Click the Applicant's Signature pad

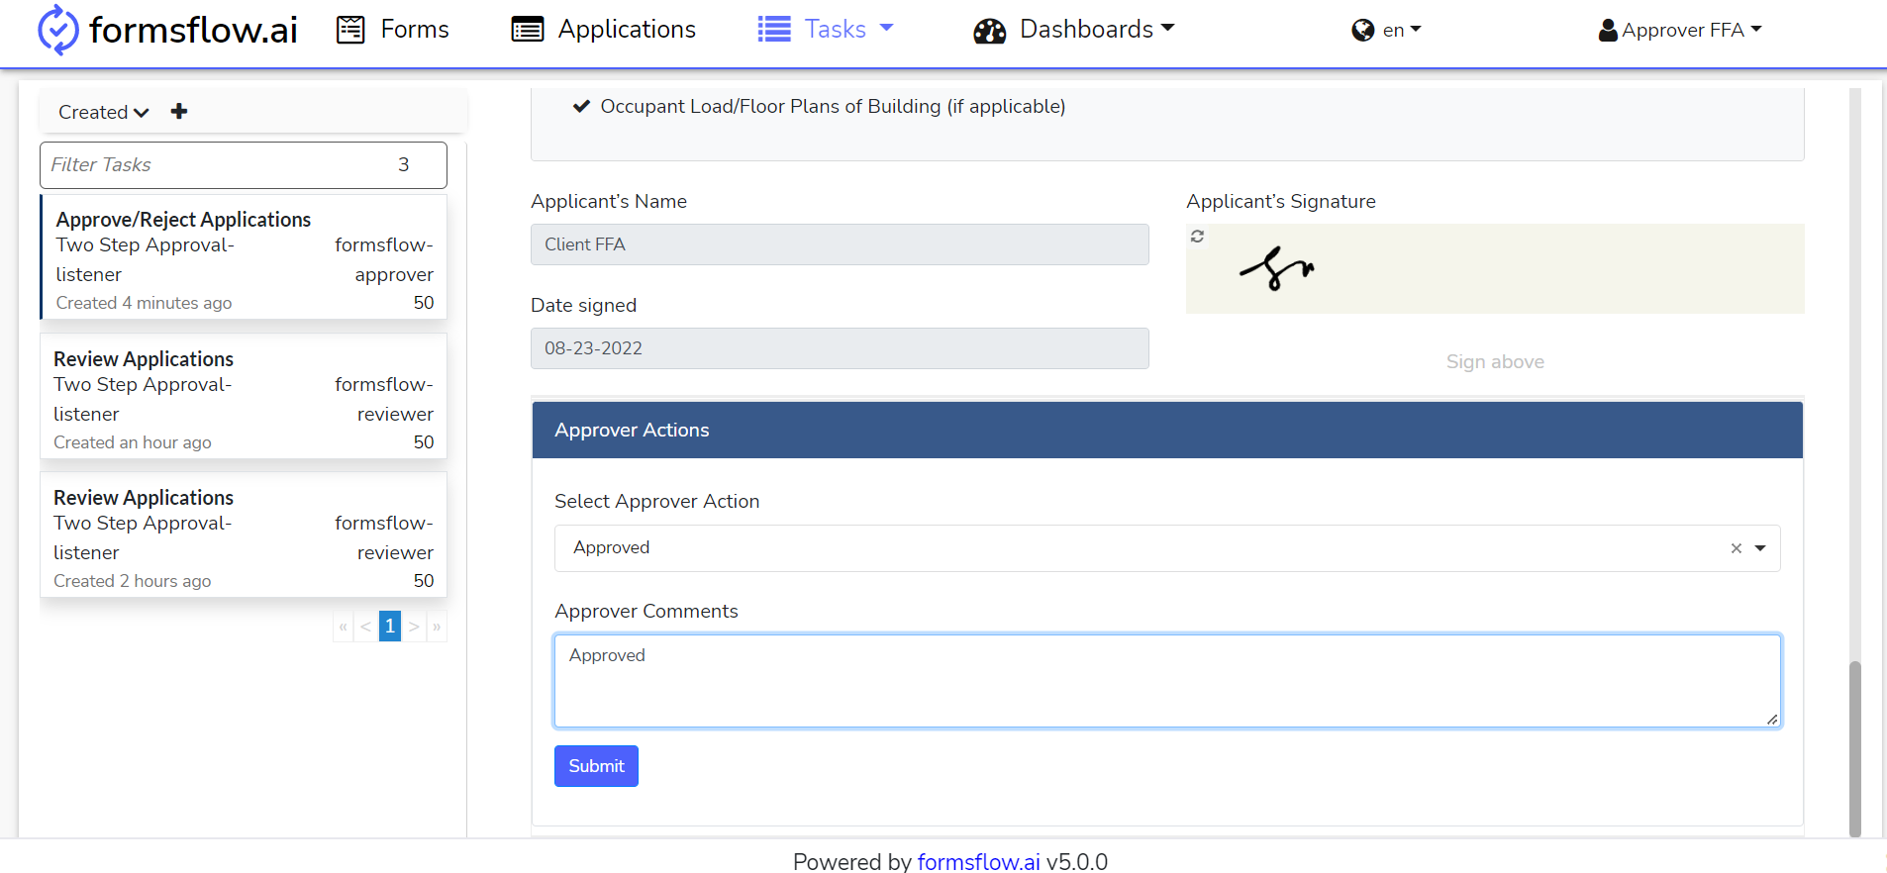[1495, 269]
